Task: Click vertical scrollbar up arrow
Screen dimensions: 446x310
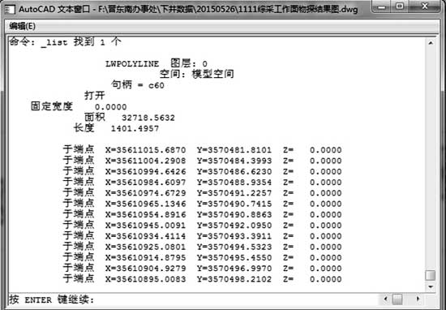Action: click(x=431, y=43)
